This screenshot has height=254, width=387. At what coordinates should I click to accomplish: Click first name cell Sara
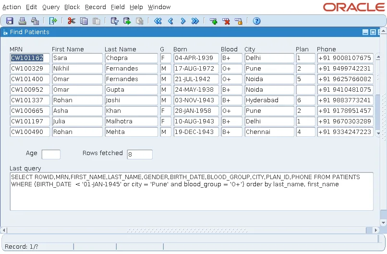(77, 58)
